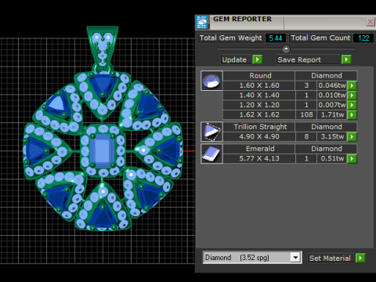Click the Trillion Straight header cell
This screenshot has height=282, width=376.
(x=259, y=127)
